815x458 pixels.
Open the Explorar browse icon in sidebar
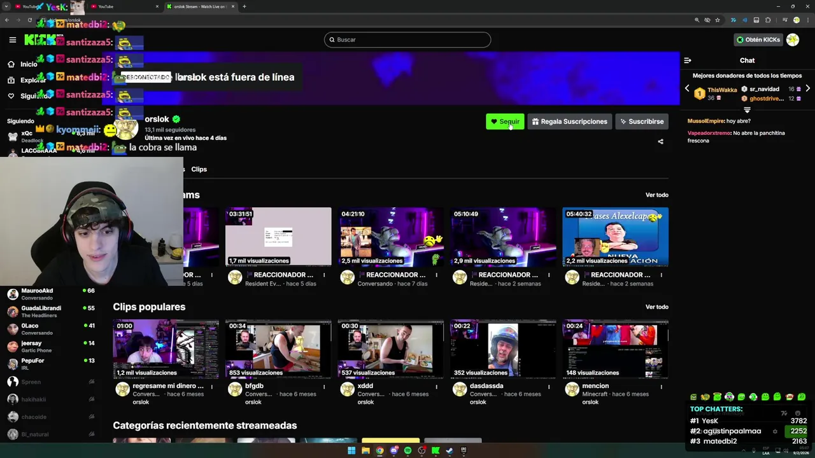(11, 80)
